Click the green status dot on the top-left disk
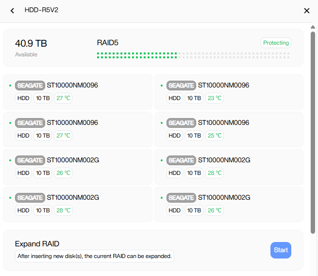 10,86
